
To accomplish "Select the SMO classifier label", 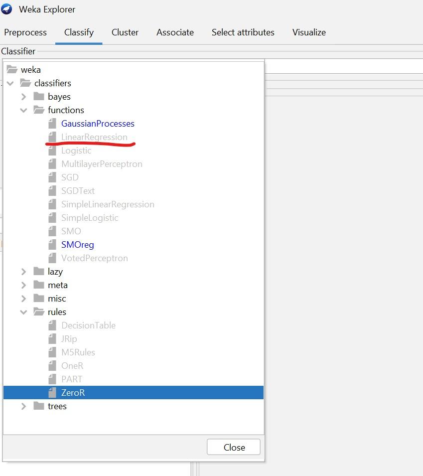I will 71,231.
